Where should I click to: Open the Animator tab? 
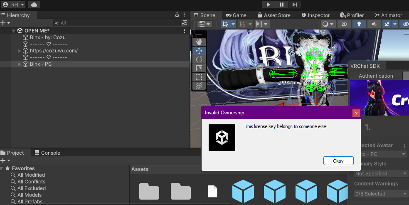click(x=388, y=15)
